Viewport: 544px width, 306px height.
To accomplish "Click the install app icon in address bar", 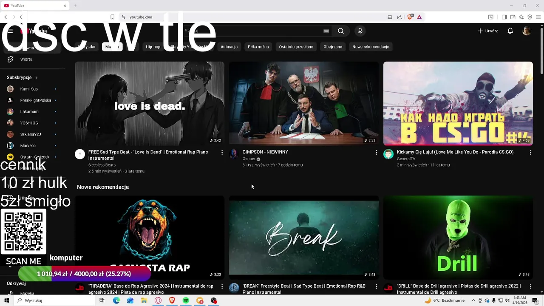I will tap(390, 17).
